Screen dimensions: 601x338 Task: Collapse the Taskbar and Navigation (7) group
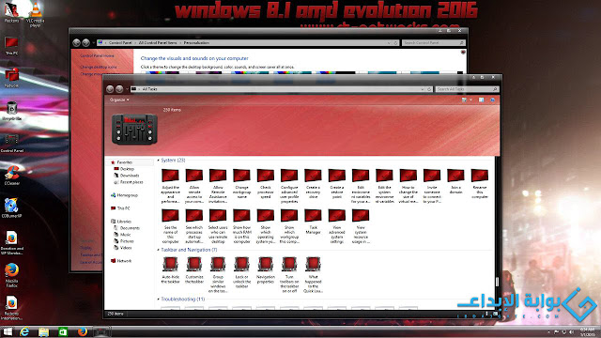[159, 250]
